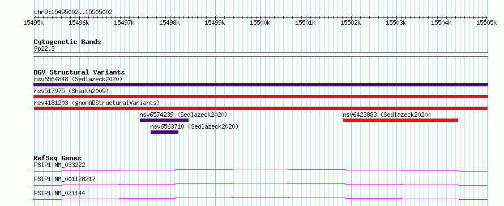This screenshot has width=504, height=206.
Task: Click the nsv4181203 gnomAD red variant bar
Action: point(260,108)
